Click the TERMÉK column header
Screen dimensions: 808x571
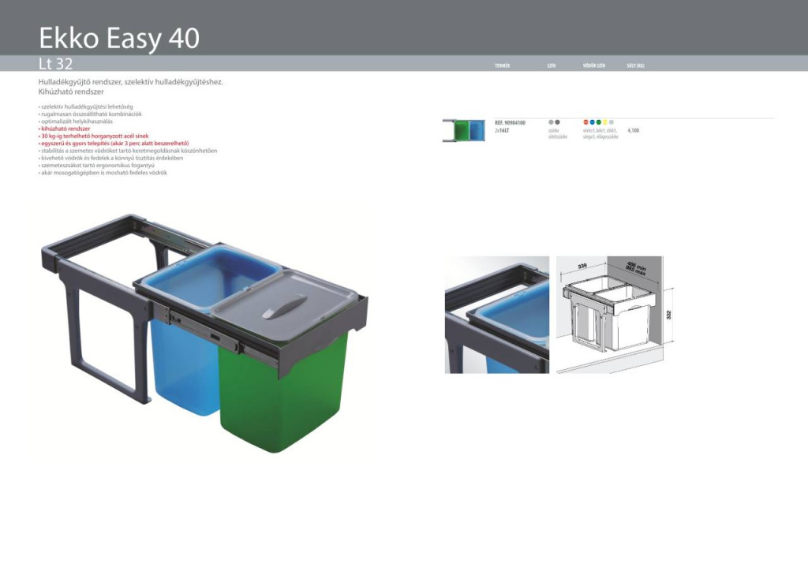pos(502,65)
